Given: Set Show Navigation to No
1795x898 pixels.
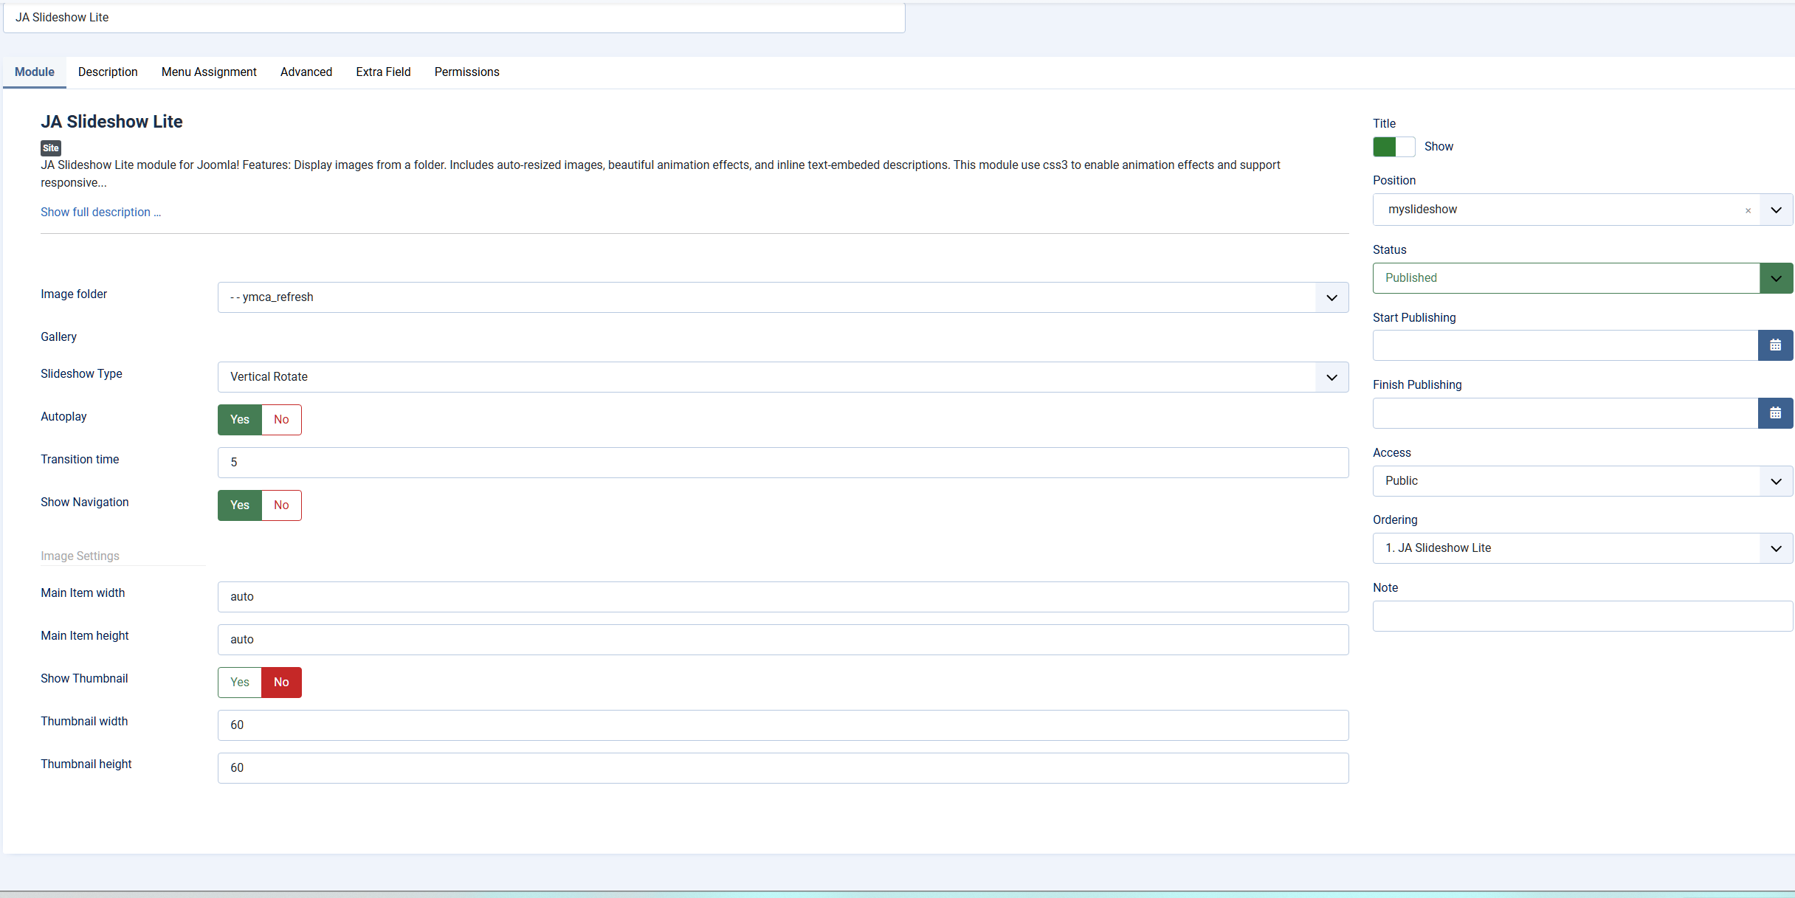Looking at the screenshot, I should click(x=281, y=505).
